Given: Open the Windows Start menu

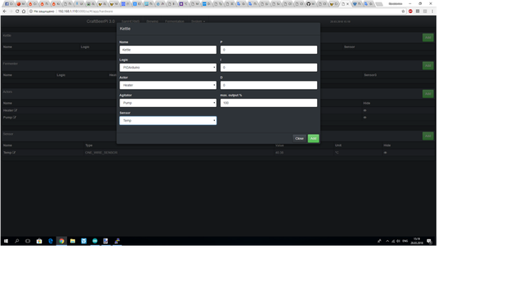Looking at the screenshot, I should (x=6, y=241).
